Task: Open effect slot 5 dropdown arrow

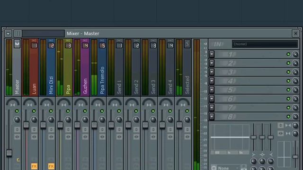Action: [x=212, y=90]
